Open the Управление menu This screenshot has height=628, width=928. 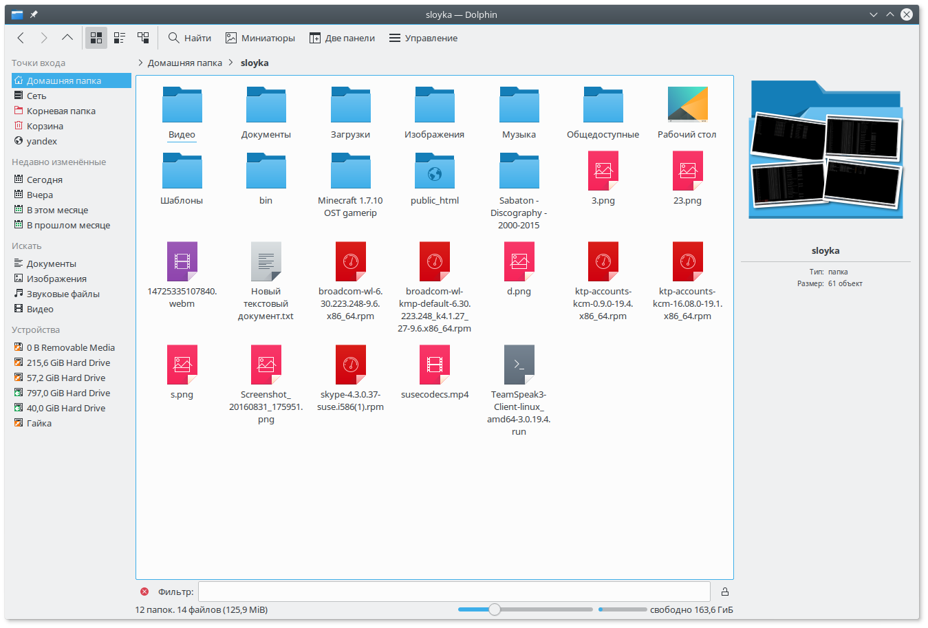(x=424, y=38)
